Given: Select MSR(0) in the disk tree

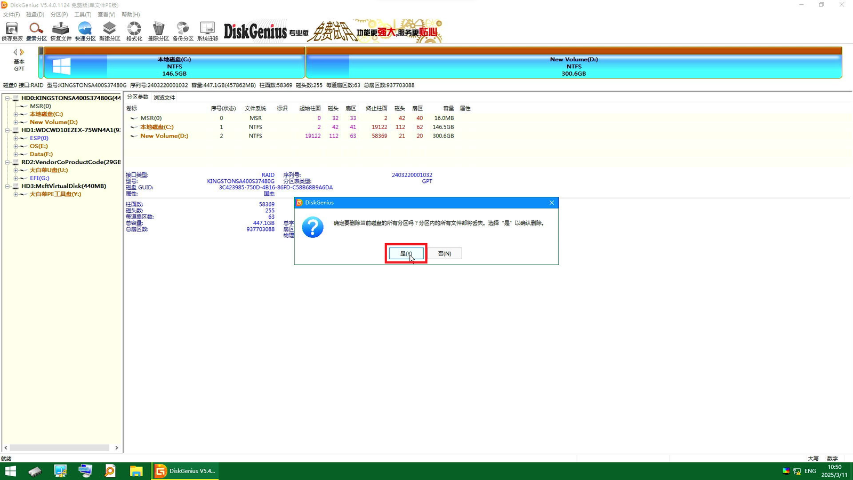Looking at the screenshot, I should pyautogui.click(x=41, y=106).
